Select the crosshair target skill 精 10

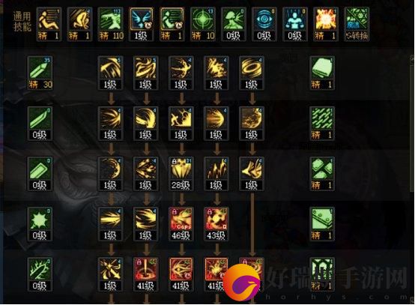(202, 25)
